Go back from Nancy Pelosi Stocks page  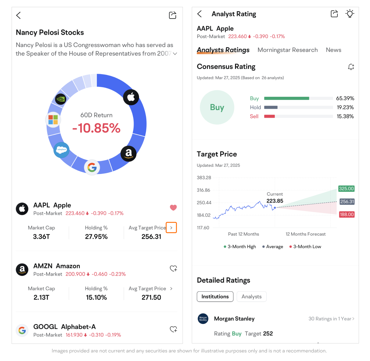(18, 15)
